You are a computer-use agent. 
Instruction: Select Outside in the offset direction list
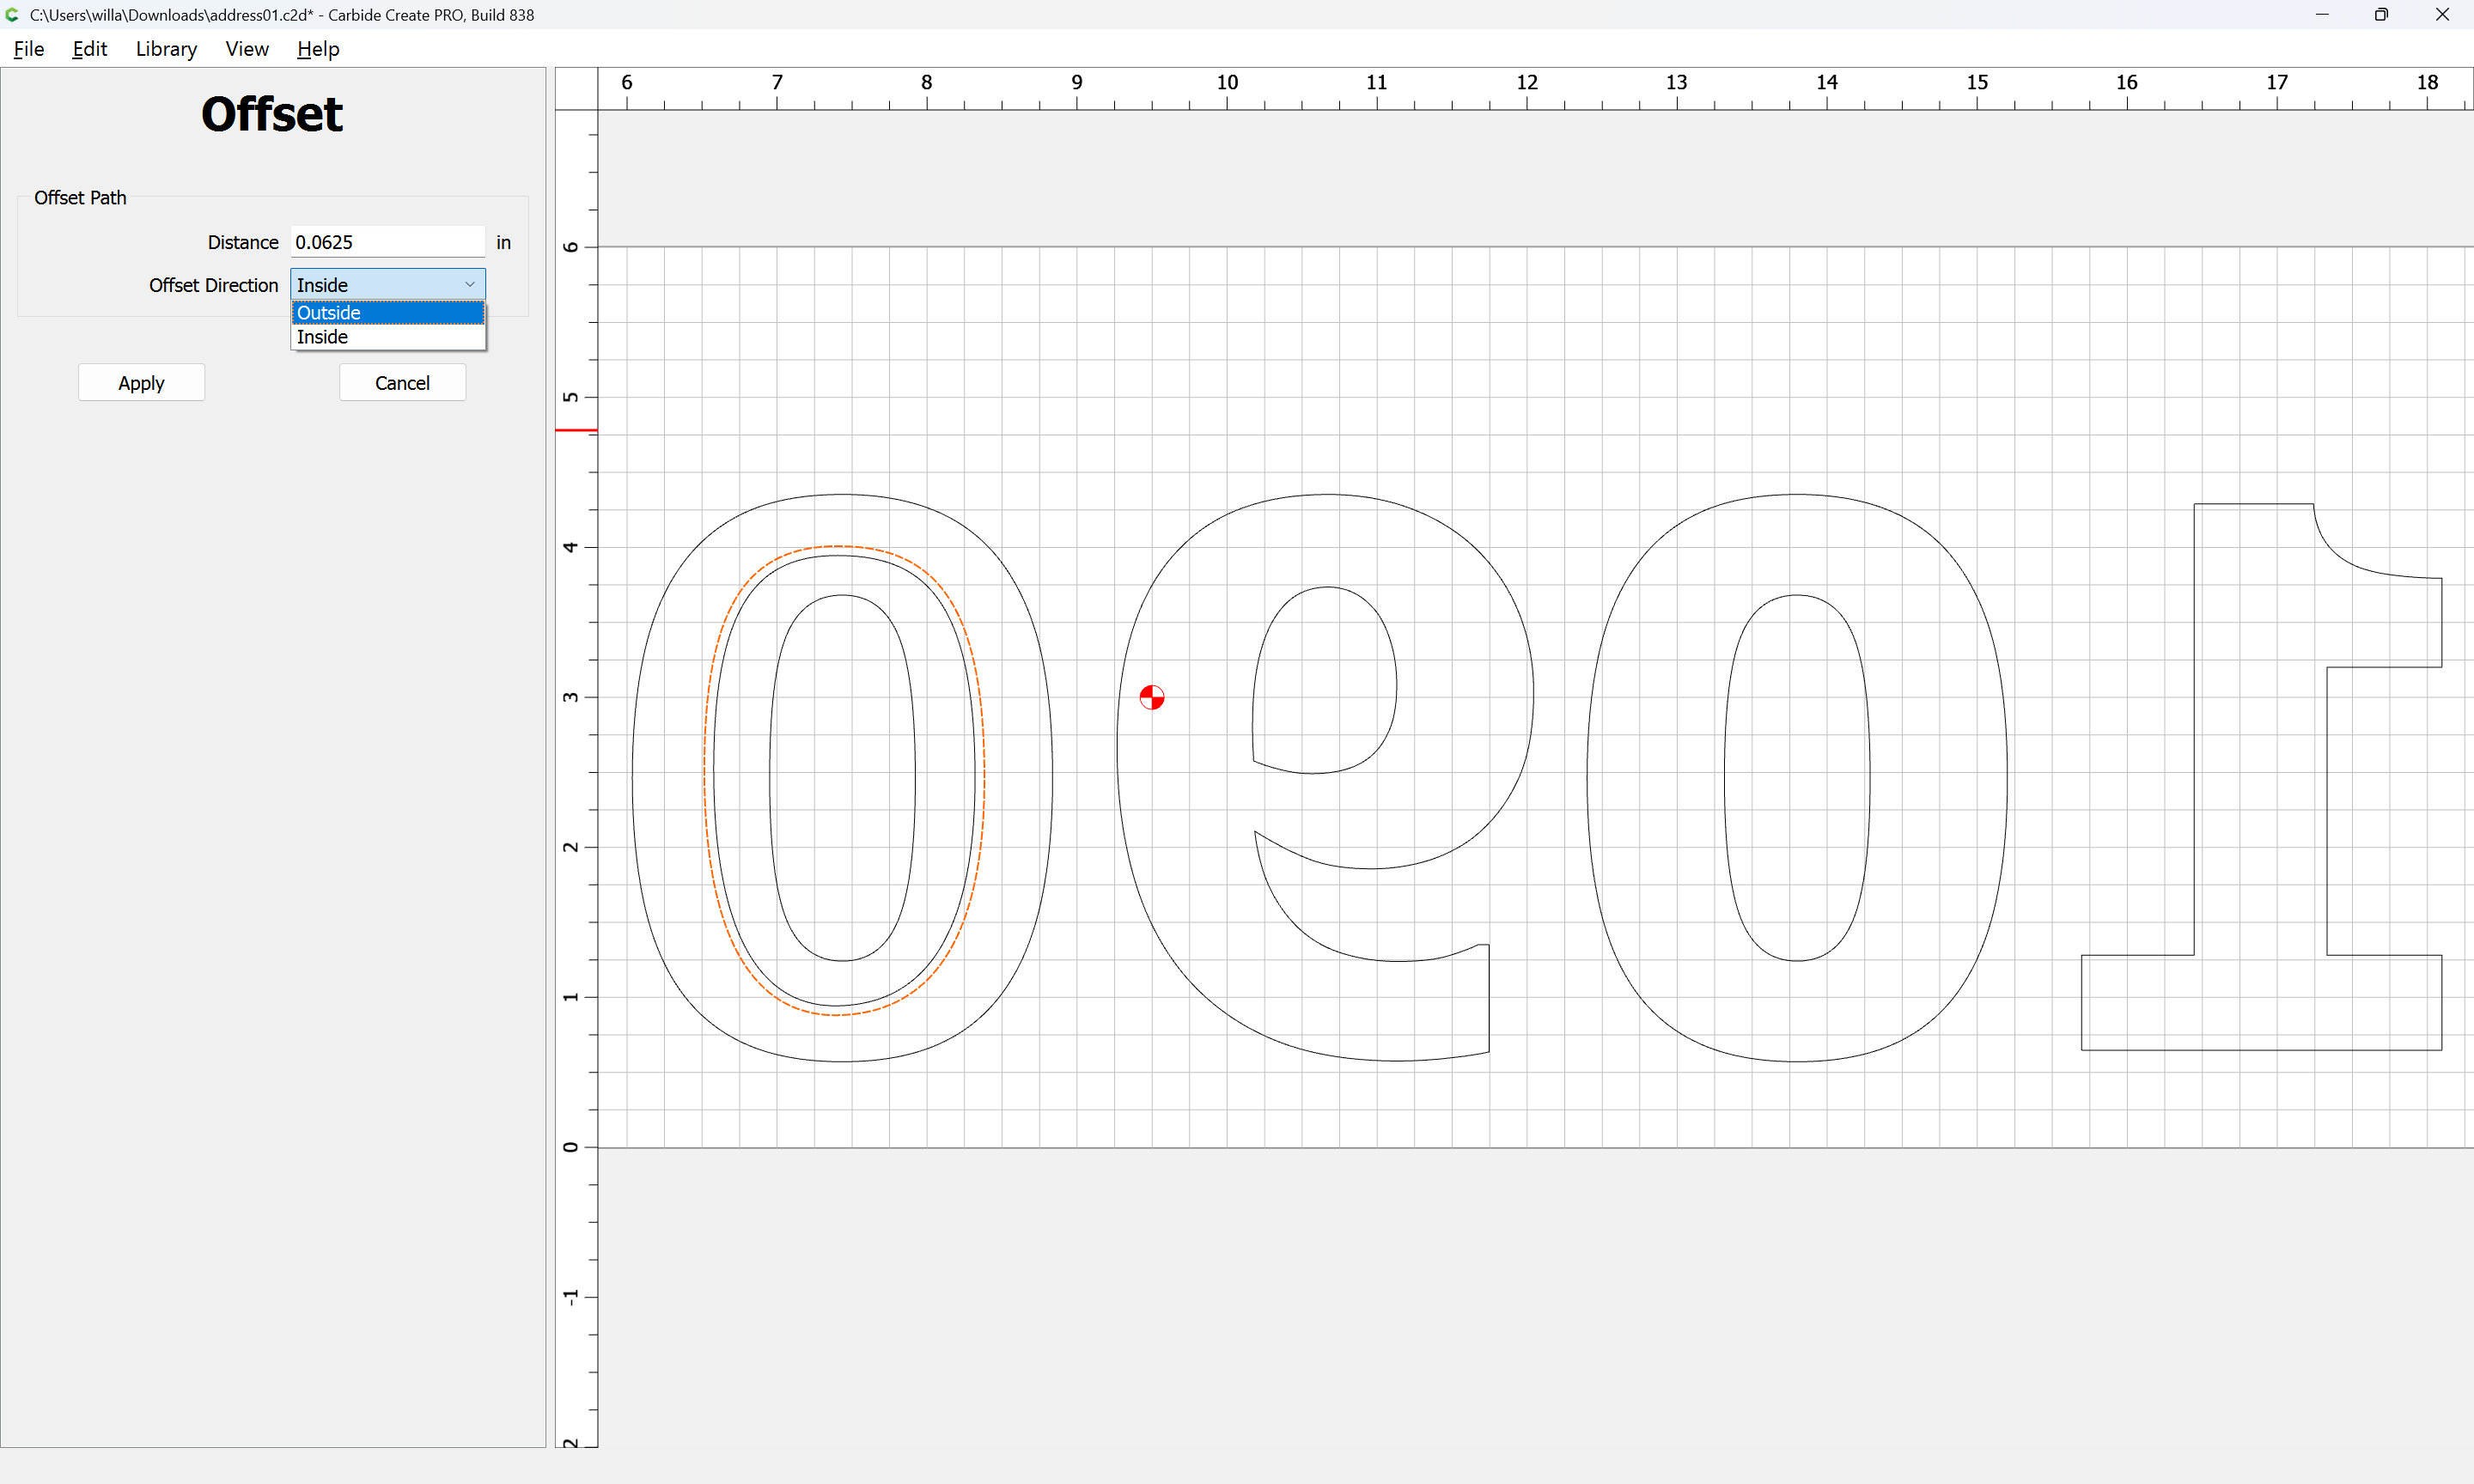click(387, 313)
